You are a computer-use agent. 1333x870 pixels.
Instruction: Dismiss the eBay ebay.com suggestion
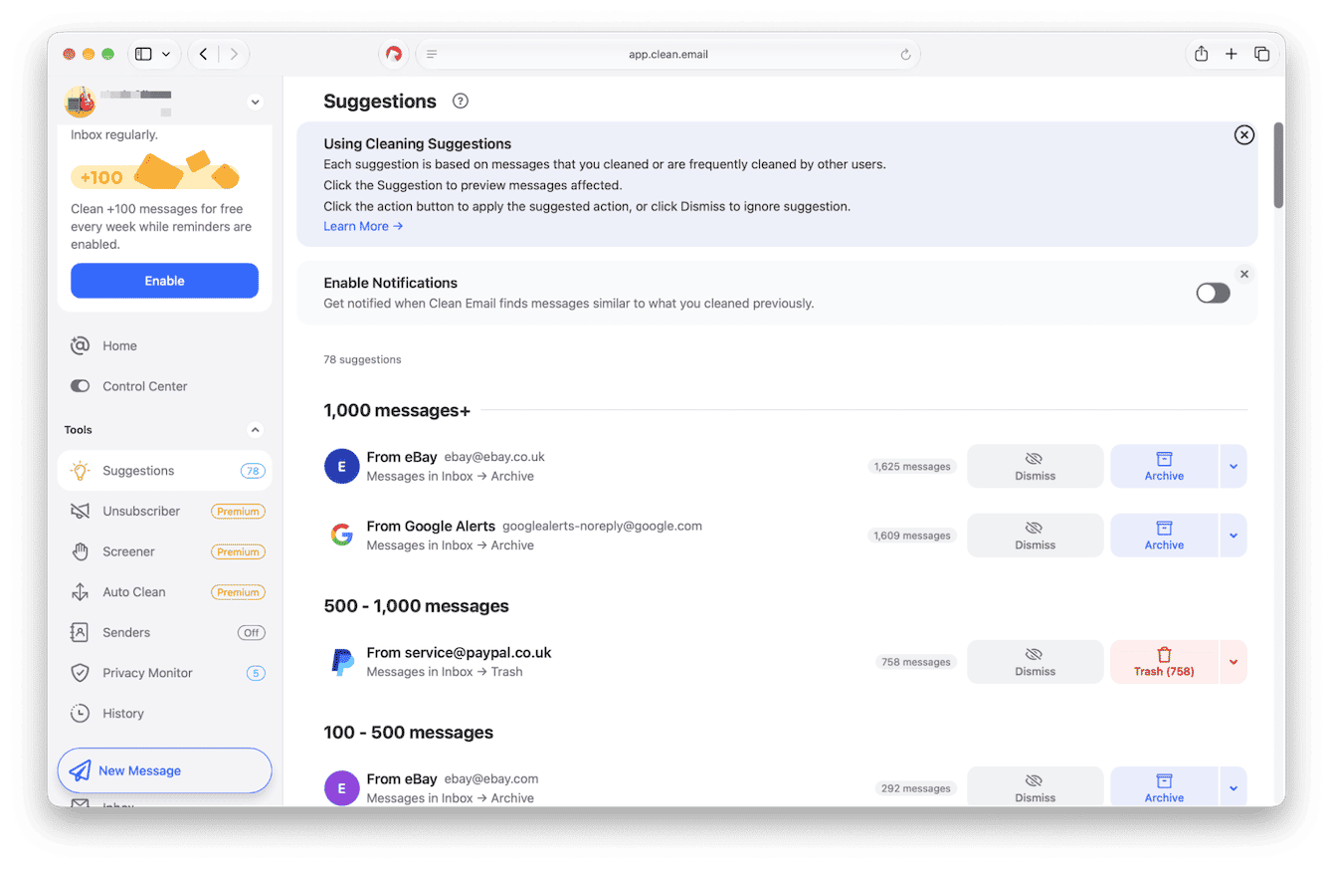(1035, 787)
